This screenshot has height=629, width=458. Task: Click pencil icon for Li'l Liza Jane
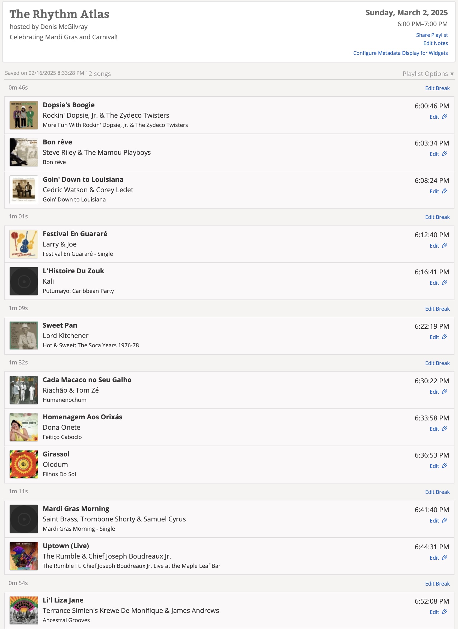(444, 612)
